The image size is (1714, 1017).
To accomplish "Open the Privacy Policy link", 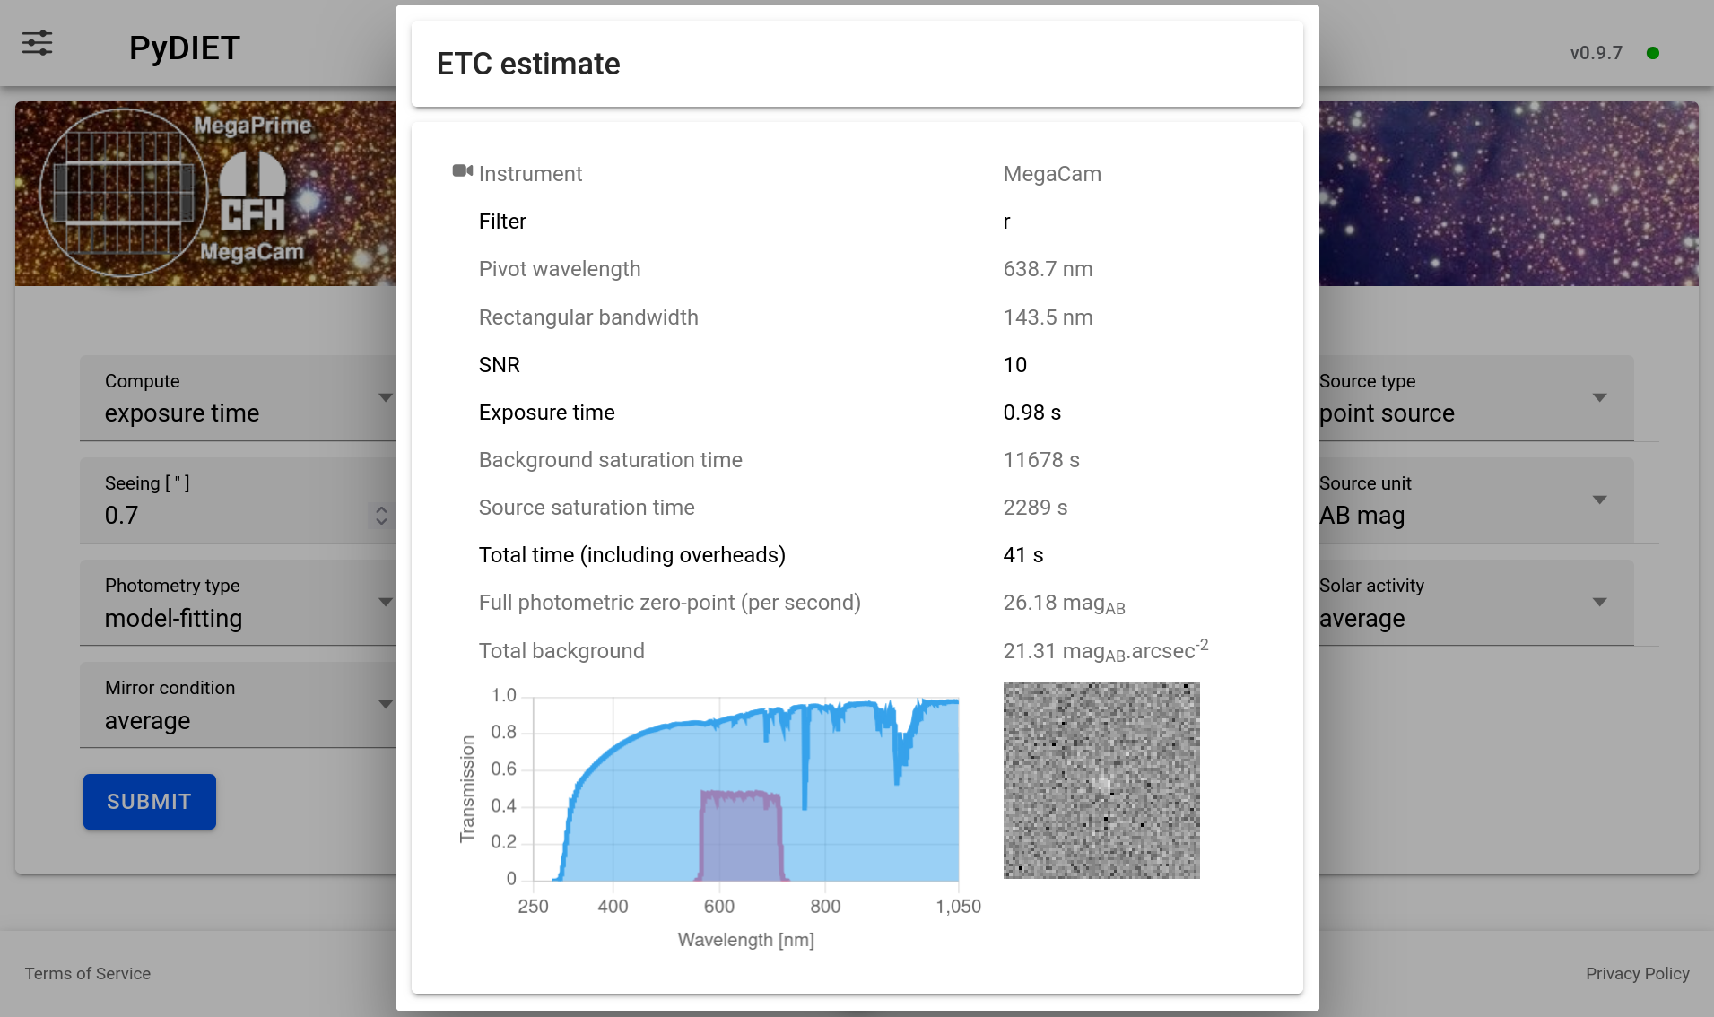I will [1637, 973].
